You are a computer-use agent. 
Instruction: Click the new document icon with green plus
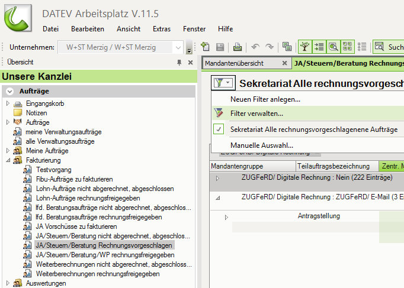pyautogui.click(x=205, y=47)
